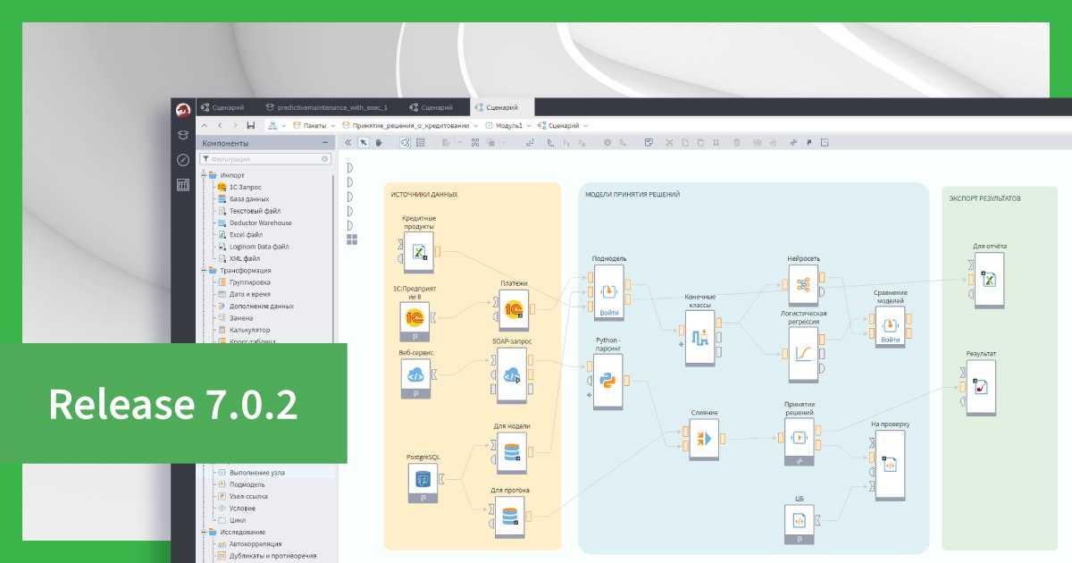Click the graduation cap icon in sidebar
The width and height of the screenshot is (1072, 563).
pyautogui.click(x=183, y=135)
